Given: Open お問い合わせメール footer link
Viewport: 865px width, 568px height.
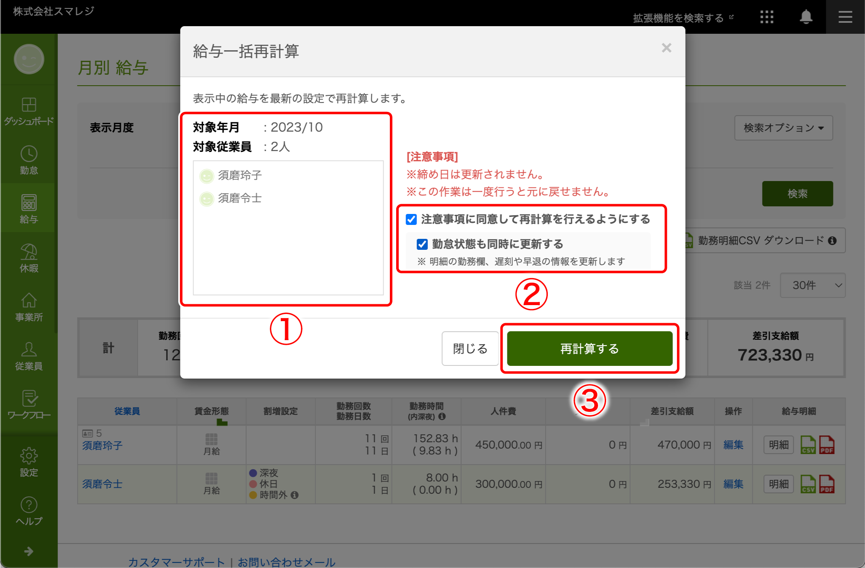Looking at the screenshot, I should 286,562.
